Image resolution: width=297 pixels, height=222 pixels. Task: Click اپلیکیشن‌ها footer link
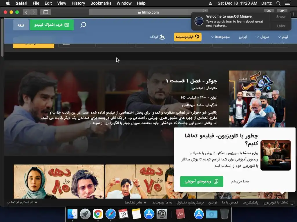coord(251,203)
